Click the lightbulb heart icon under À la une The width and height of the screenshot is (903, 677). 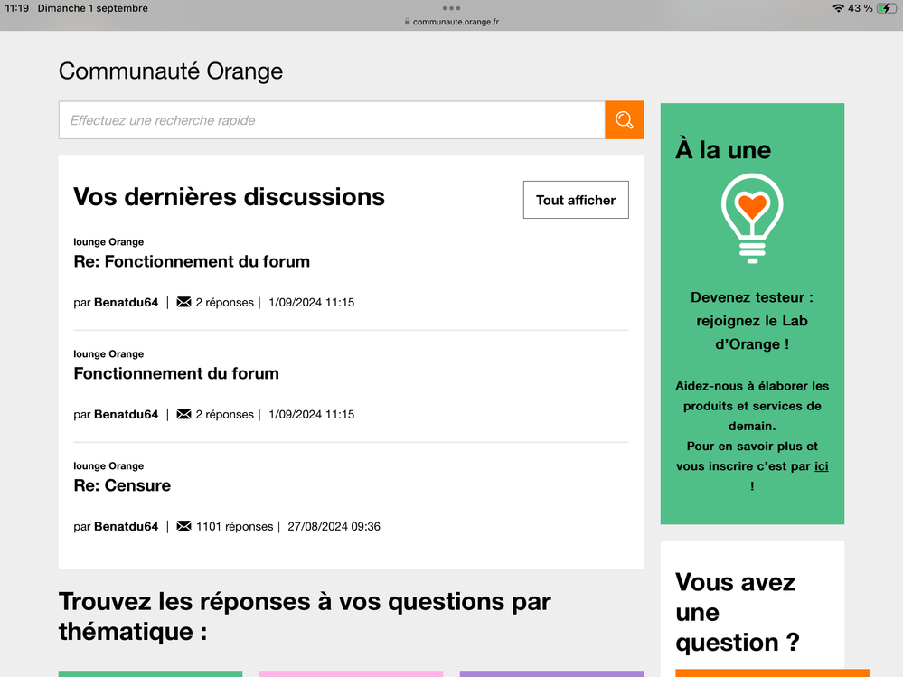click(x=752, y=218)
